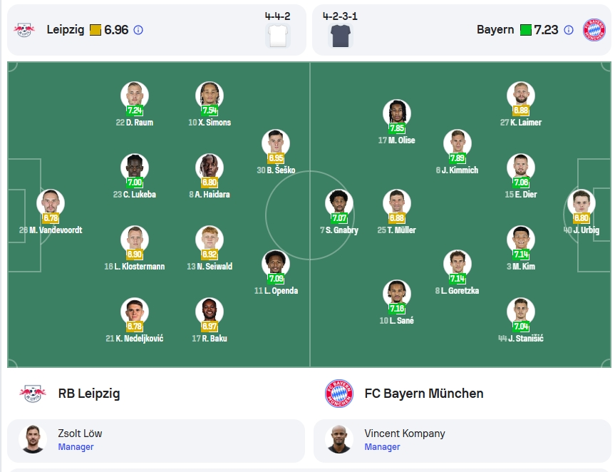Select Leipzig's white home shirt icon

[x=278, y=36]
